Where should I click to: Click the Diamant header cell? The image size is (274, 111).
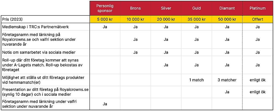[x=227, y=8]
